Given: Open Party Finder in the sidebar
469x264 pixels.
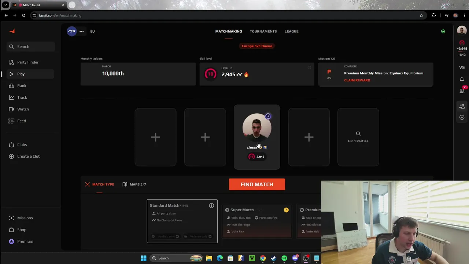Looking at the screenshot, I should click(30, 62).
